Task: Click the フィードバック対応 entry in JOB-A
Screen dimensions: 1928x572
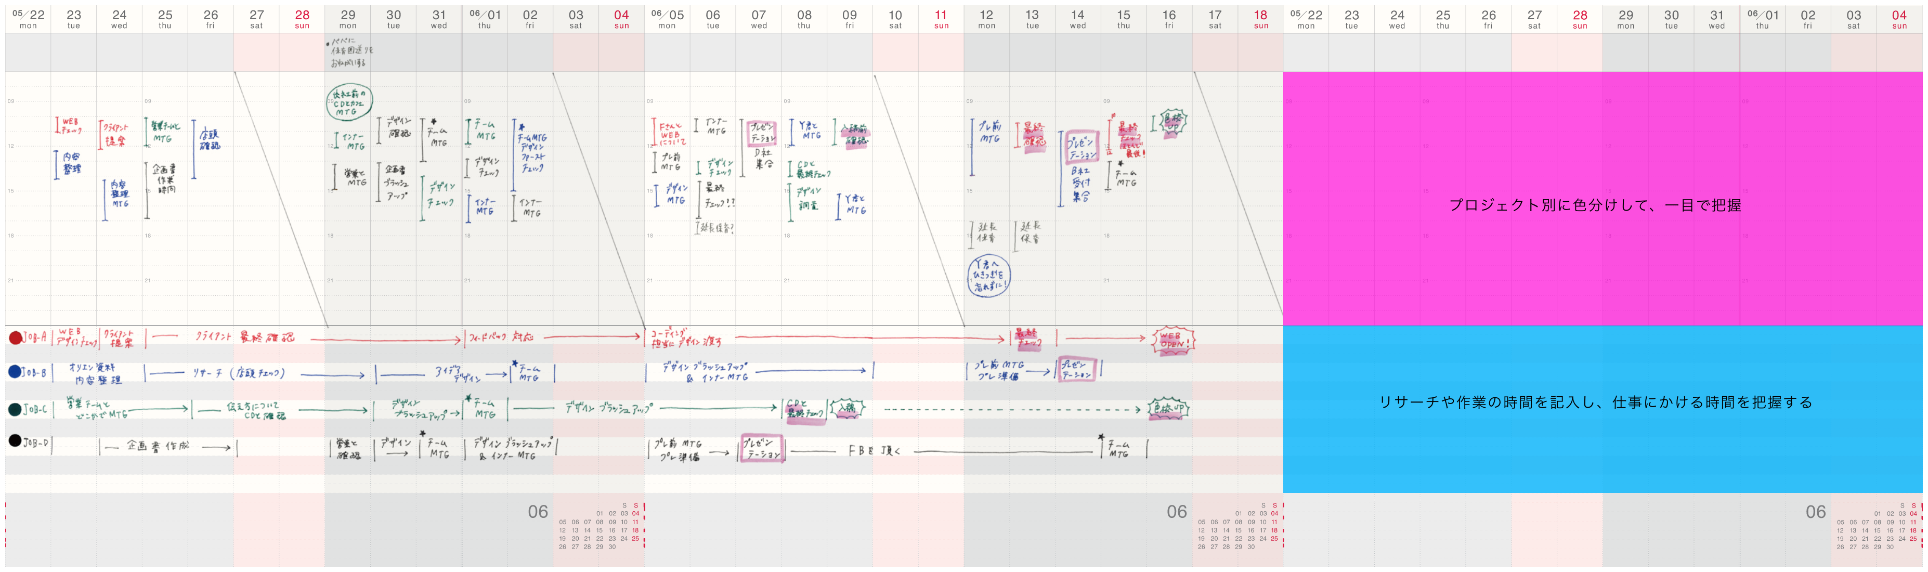Action: tap(501, 337)
